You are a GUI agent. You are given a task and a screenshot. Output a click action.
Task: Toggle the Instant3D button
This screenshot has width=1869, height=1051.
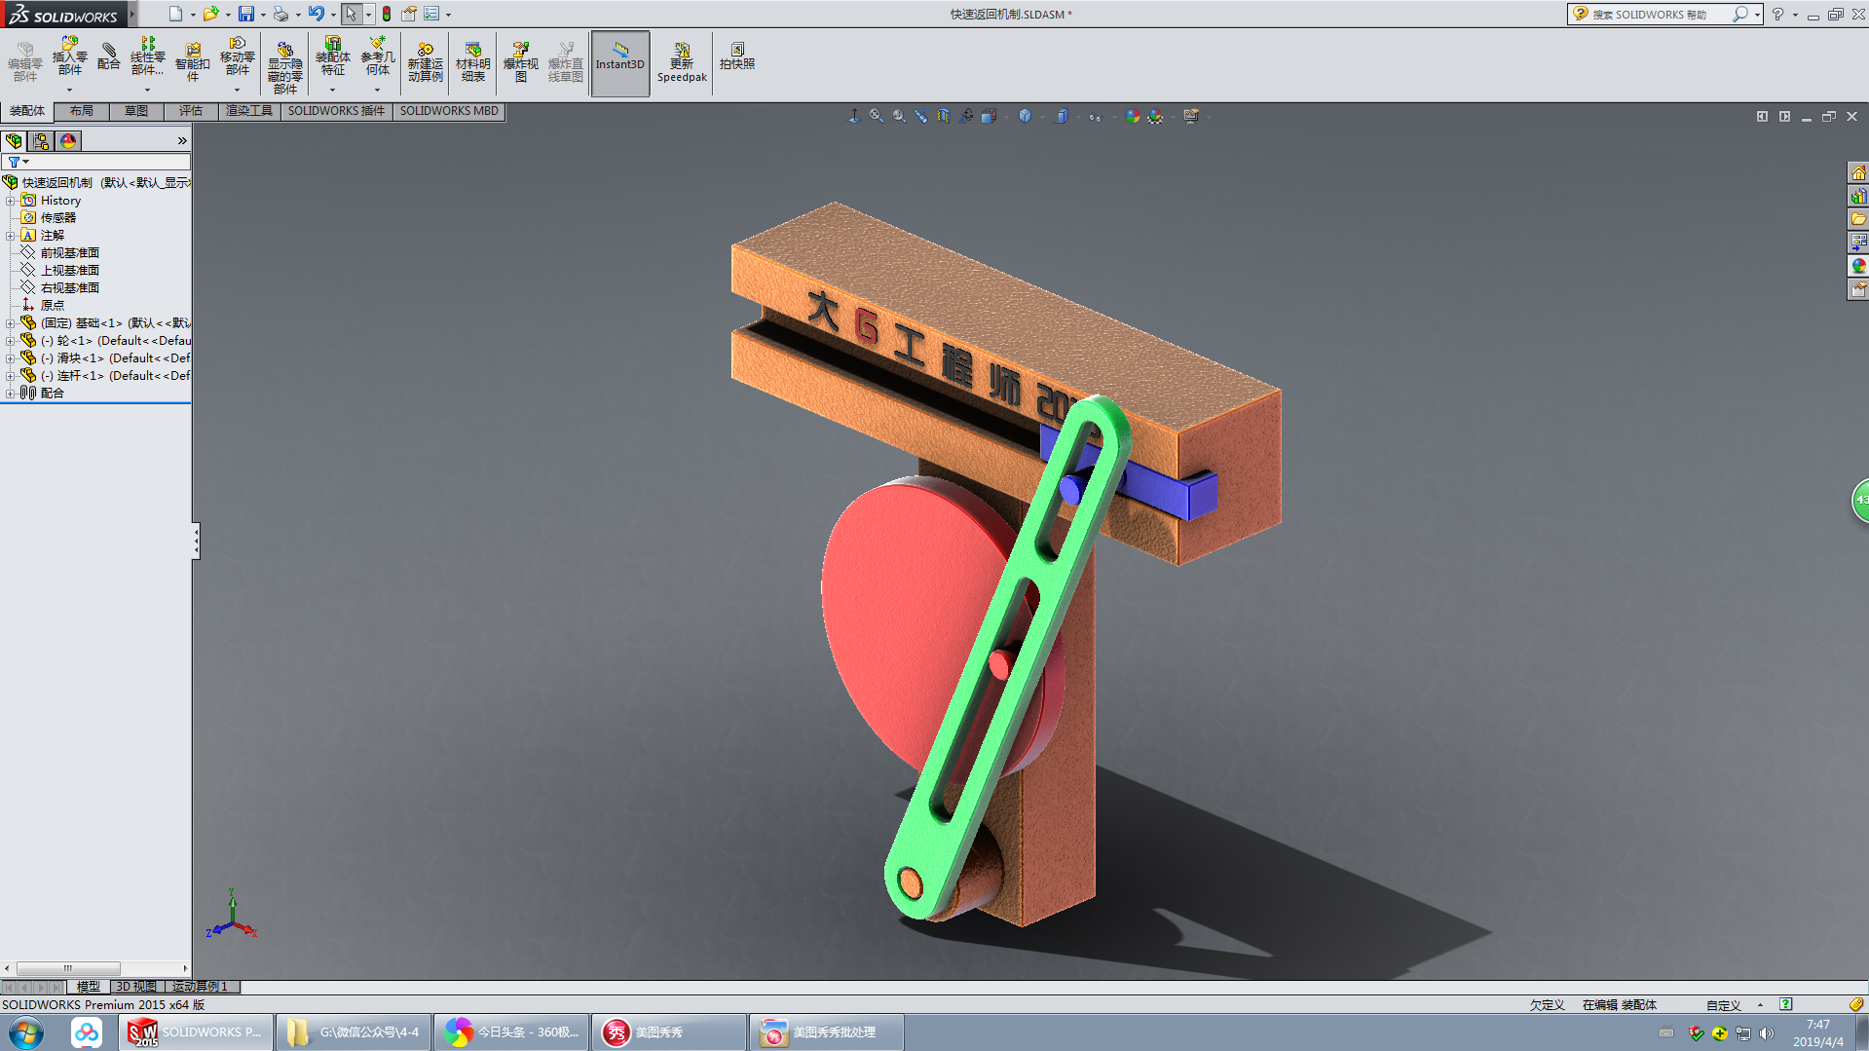coord(620,63)
